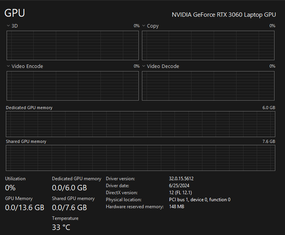Click the Video Decode 0% value

272,66
